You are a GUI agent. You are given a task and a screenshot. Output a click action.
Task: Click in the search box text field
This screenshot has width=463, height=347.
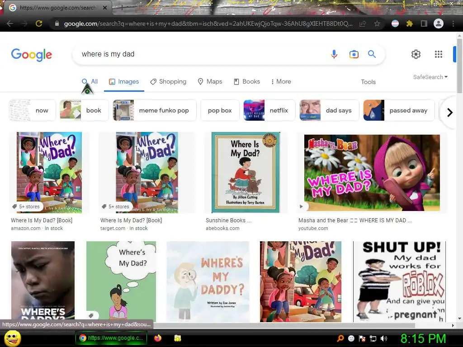pyautogui.click(x=201, y=54)
